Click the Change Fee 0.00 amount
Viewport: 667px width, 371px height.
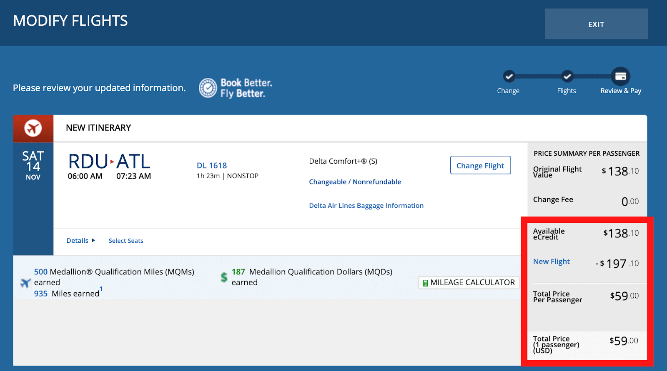tap(630, 202)
